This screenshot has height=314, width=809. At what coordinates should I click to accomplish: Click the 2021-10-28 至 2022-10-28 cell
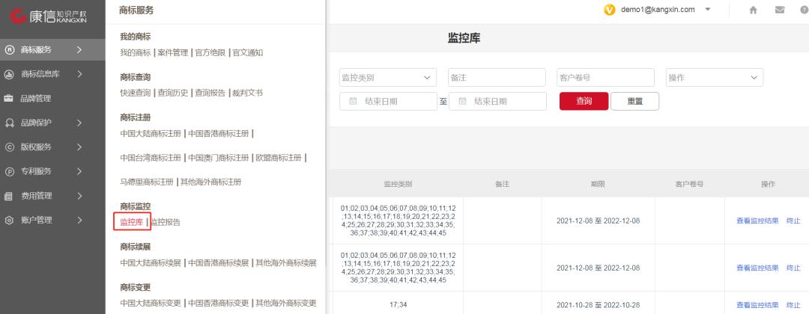(598, 305)
